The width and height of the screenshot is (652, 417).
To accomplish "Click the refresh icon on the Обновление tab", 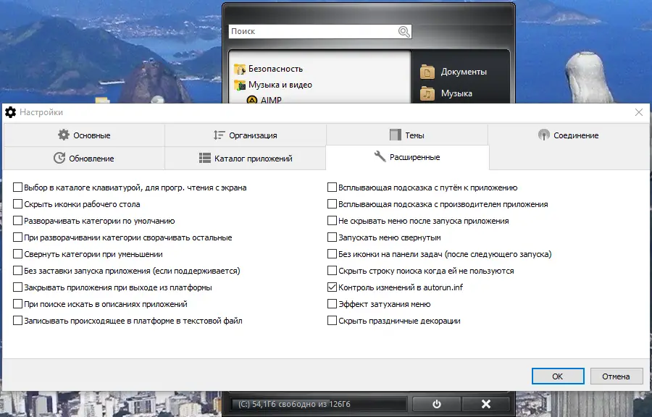I will tap(59, 159).
